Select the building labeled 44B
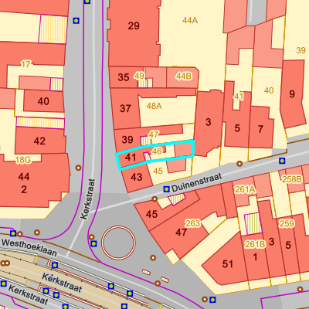This screenshot has width=309, height=309. (x=184, y=76)
